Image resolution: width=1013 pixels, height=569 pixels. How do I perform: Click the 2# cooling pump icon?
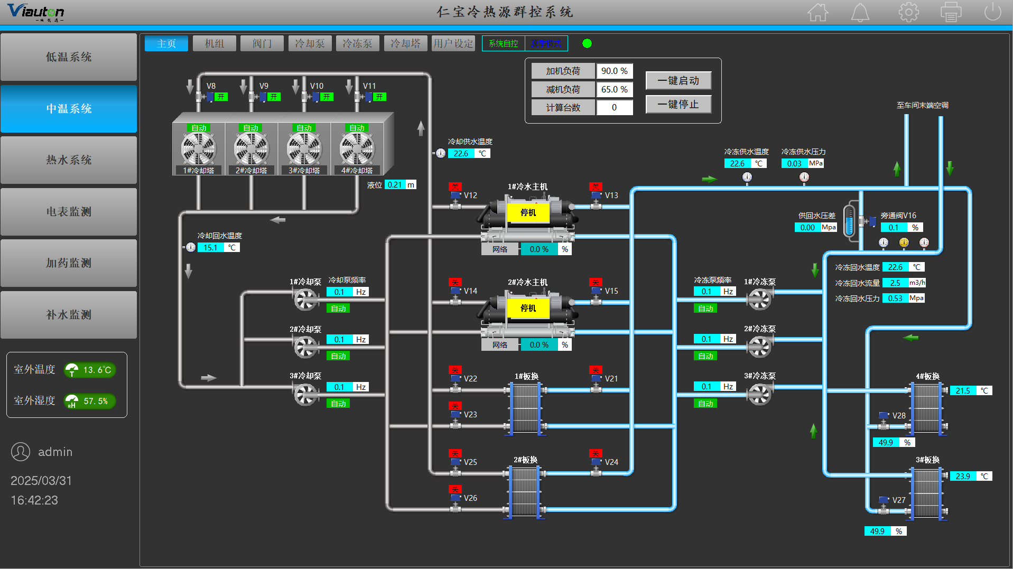[305, 348]
